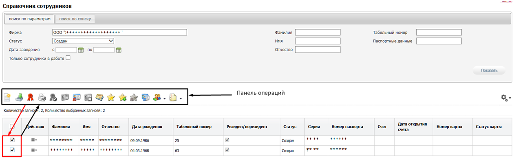The image size is (523, 162).
Task: Click the yellow notepad report icon
Action: 173,97
